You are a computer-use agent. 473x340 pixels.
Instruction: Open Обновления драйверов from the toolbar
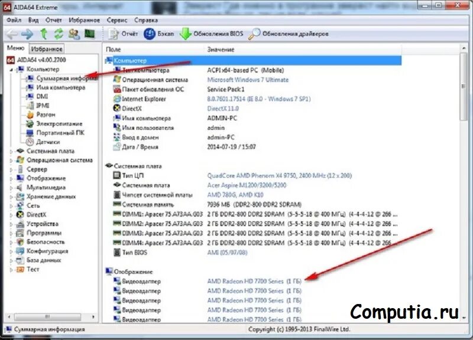coord(289,34)
